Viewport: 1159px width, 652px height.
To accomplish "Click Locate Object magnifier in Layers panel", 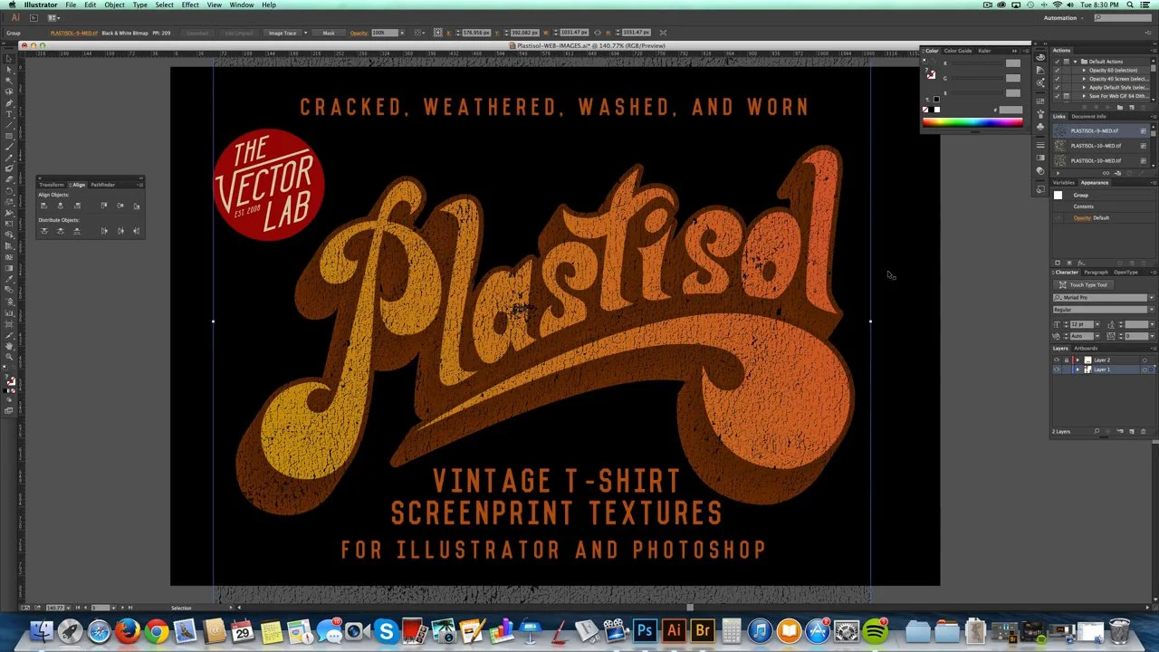I will [1097, 431].
